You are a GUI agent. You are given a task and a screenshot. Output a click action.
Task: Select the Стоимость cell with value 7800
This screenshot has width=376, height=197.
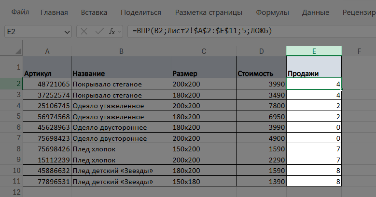tap(261, 106)
